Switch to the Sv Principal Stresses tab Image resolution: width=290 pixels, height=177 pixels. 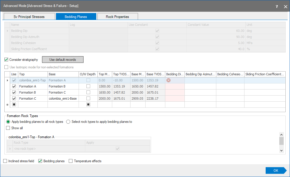pos(29,17)
